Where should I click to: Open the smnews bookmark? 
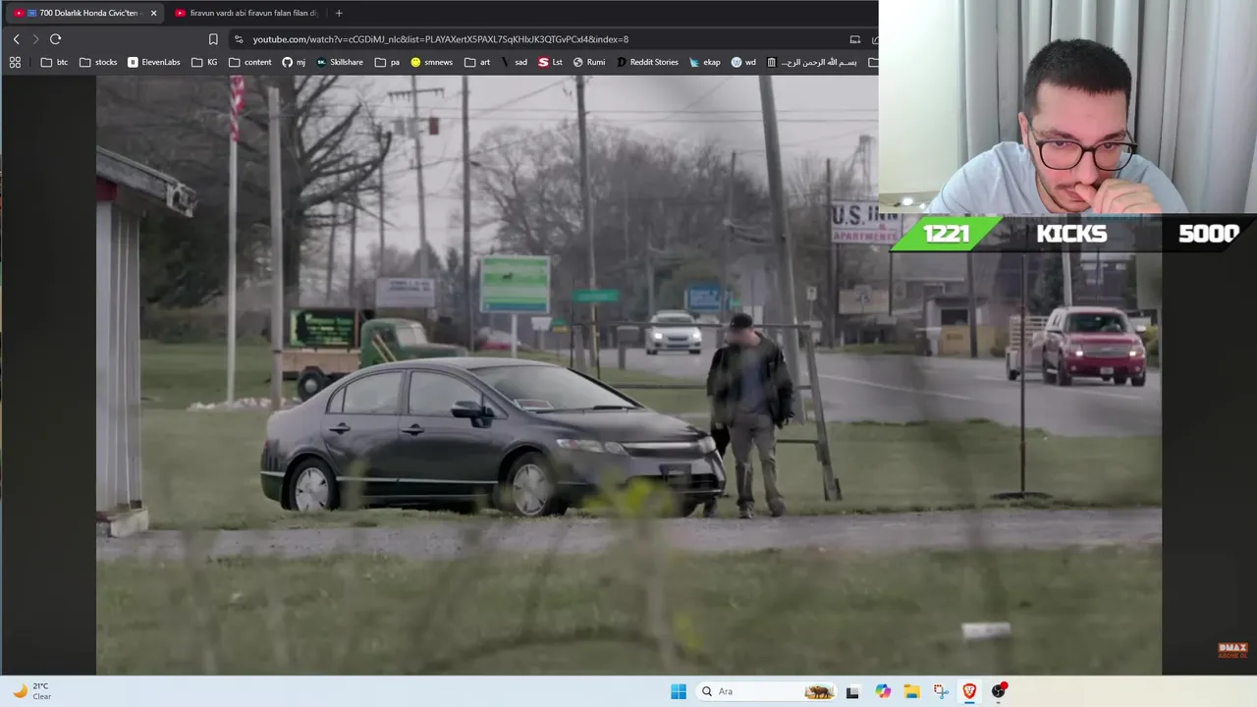coord(432,62)
